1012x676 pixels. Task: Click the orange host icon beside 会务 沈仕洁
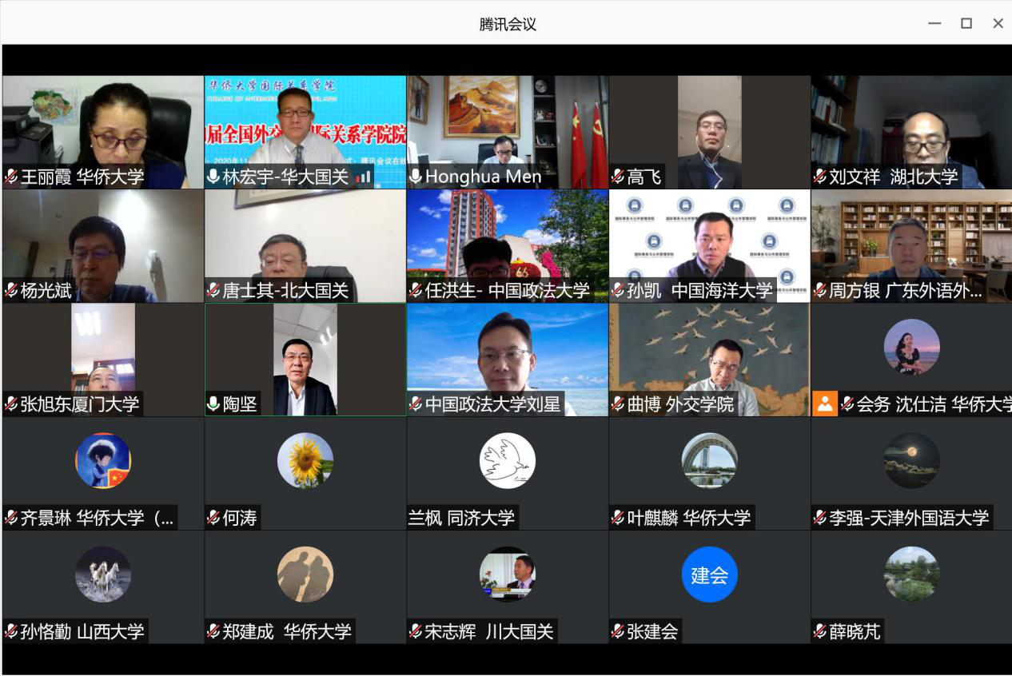[824, 404]
